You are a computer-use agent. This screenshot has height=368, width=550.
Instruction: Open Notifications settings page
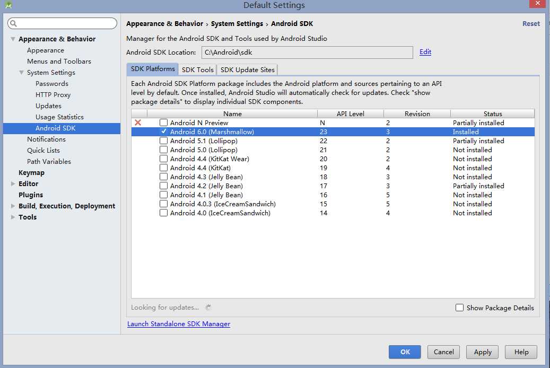click(46, 139)
